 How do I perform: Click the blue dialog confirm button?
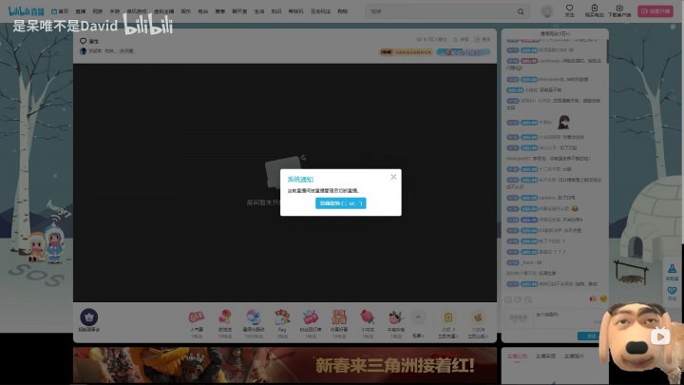pos(340,203)
